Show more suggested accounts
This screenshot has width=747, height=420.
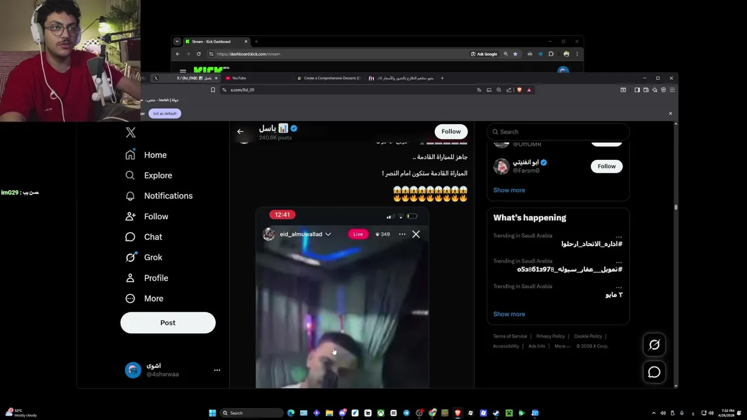click(509, 190)
